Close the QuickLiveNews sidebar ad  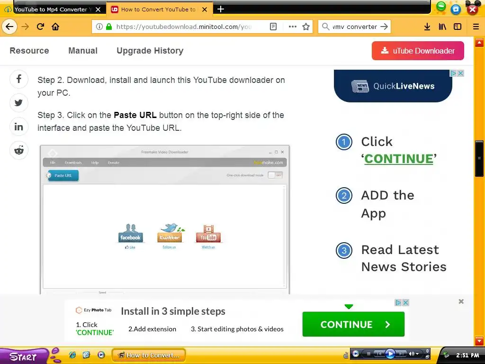coord(460,73)
